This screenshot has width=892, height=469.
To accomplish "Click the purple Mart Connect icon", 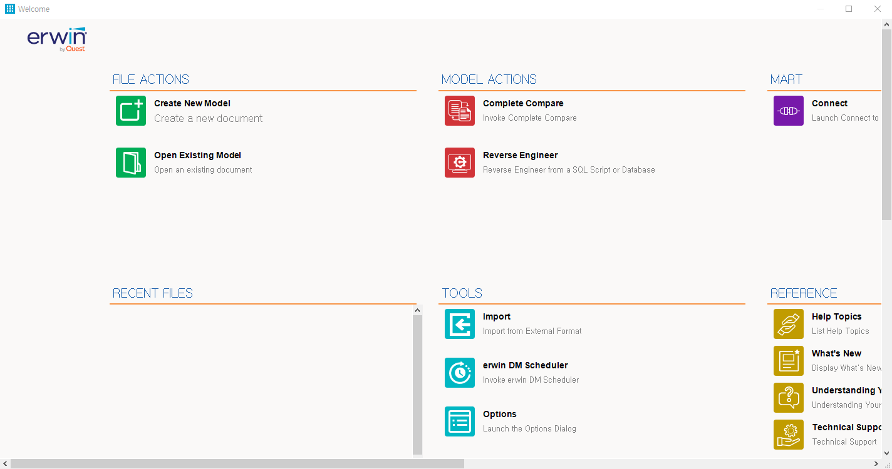I will 789,111.
